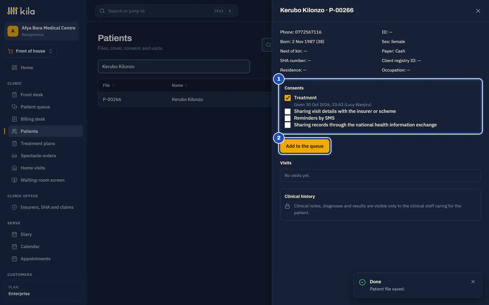The image size is (489, 305).
Task: Click the Kila logo
Action: [x=21, y=11]
